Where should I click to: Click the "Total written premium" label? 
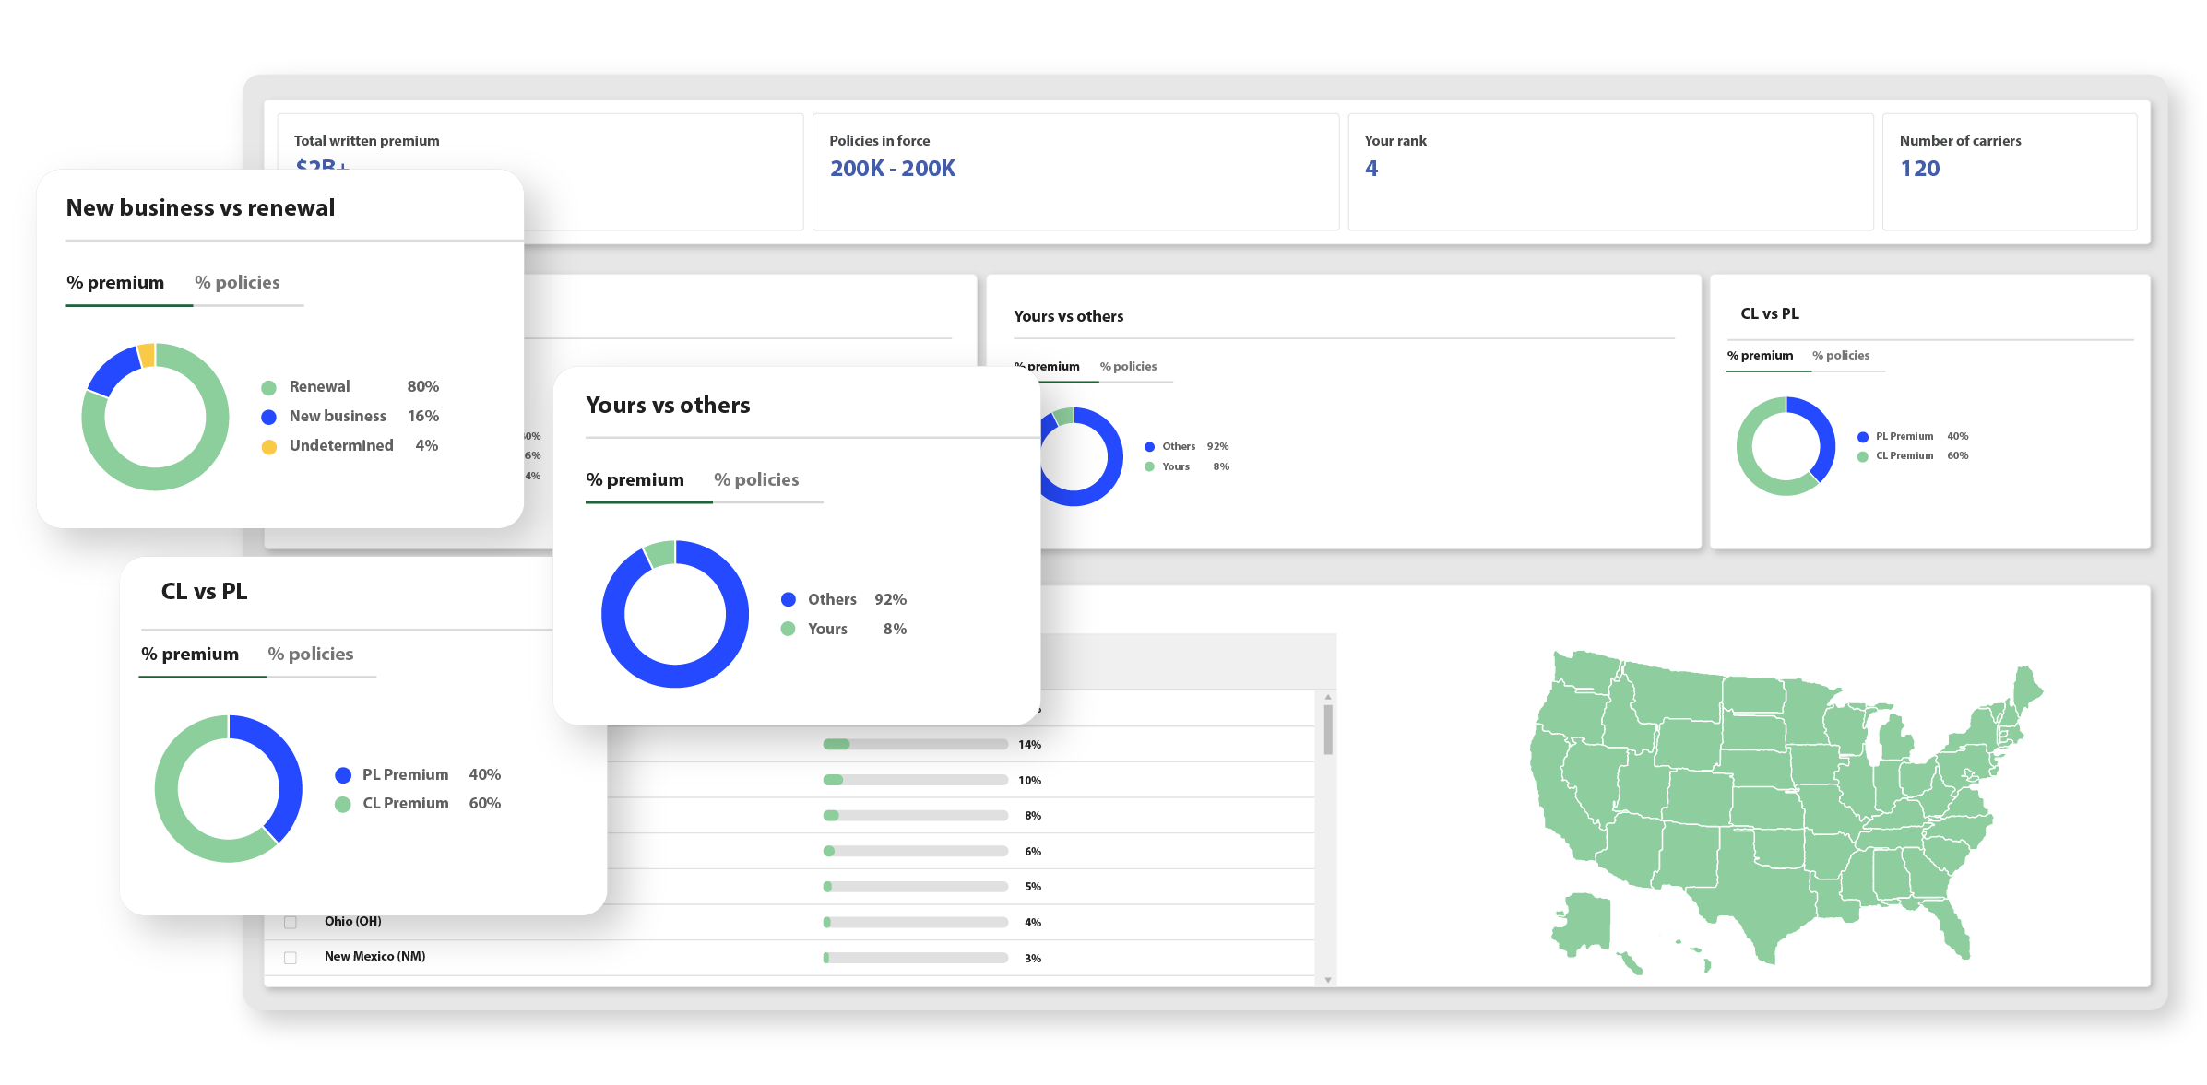[366, 140]
